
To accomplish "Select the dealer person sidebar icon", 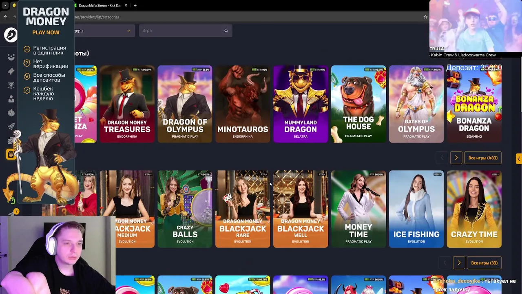I will click(11, 99).
